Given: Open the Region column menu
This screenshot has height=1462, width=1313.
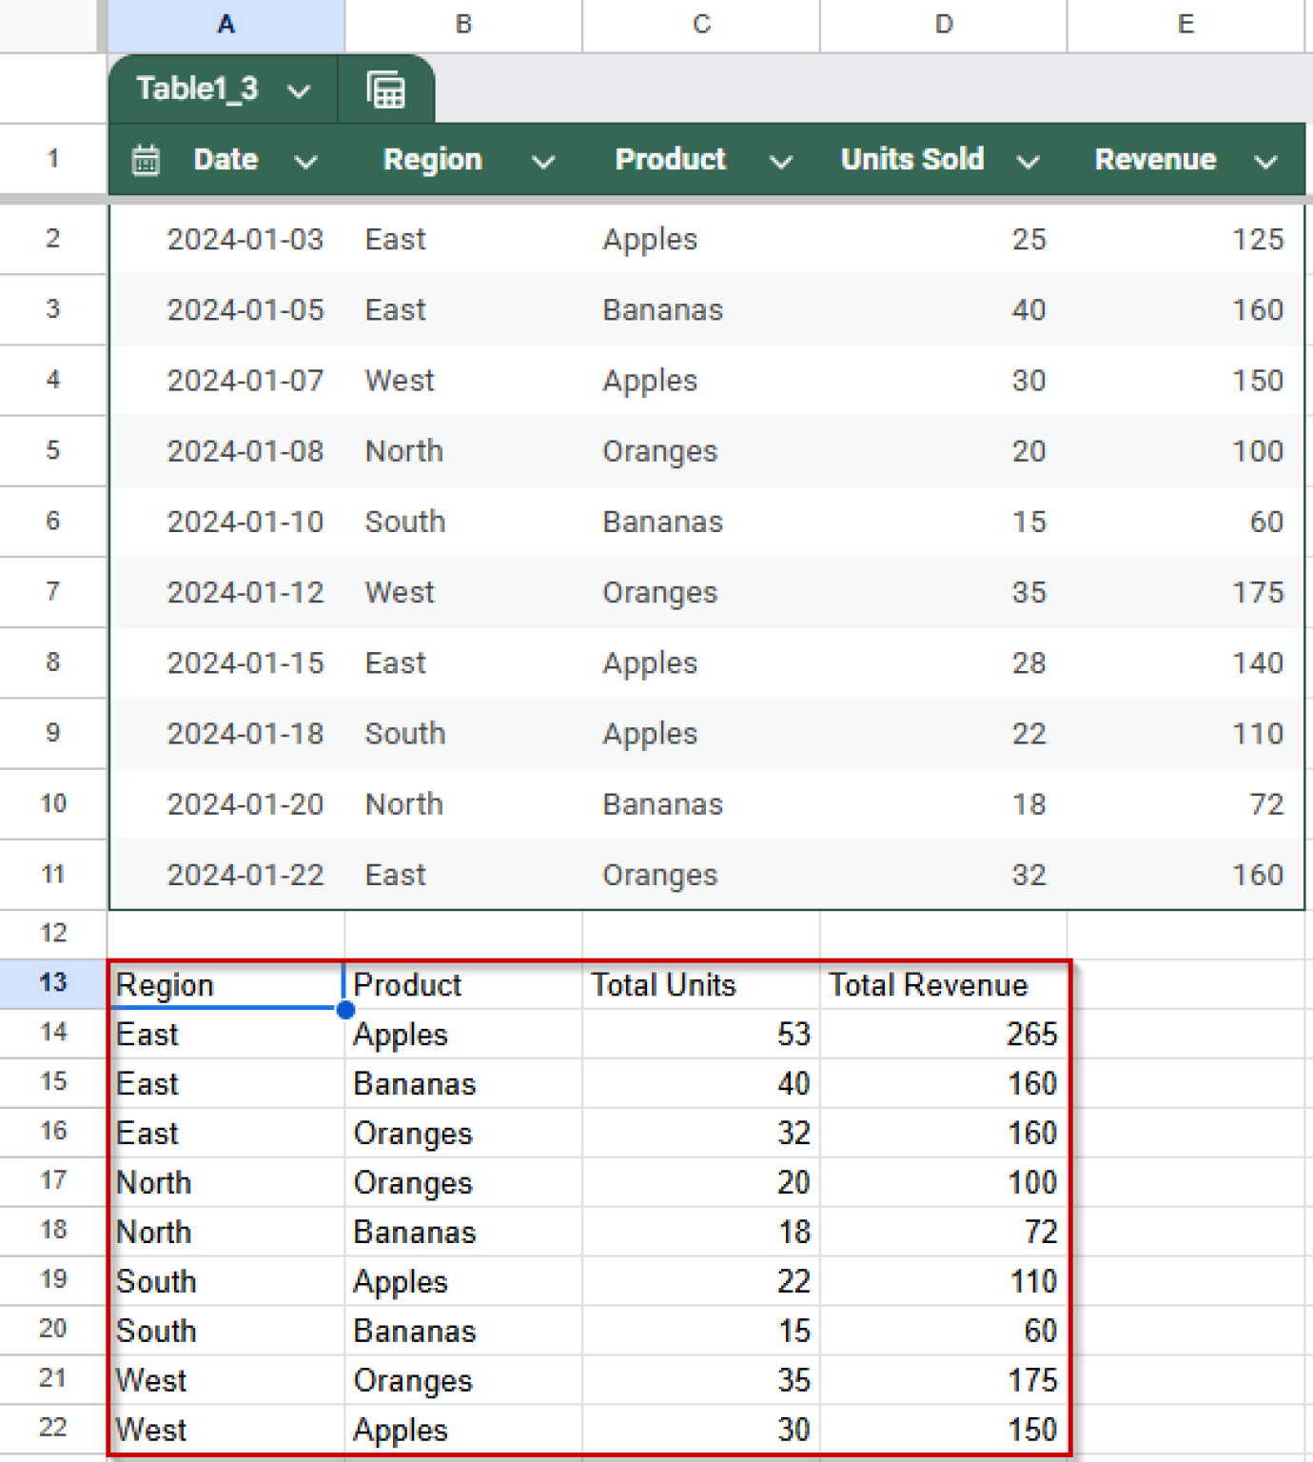Looking at the screenshot, I should coord(543,162).
